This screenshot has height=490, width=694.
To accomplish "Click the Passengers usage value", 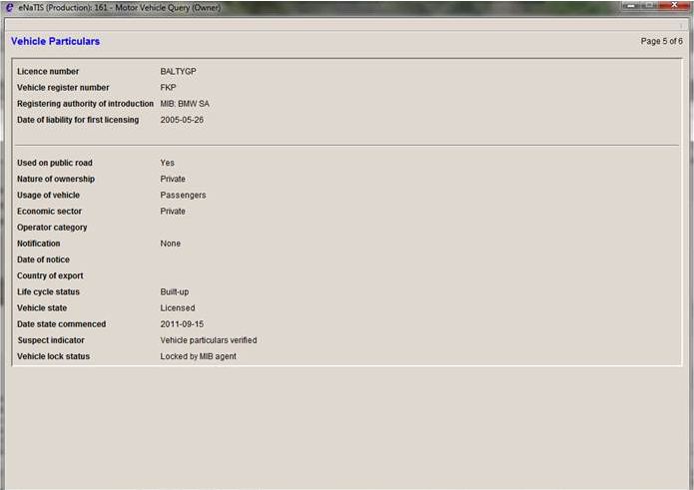I will click(183, 195).
